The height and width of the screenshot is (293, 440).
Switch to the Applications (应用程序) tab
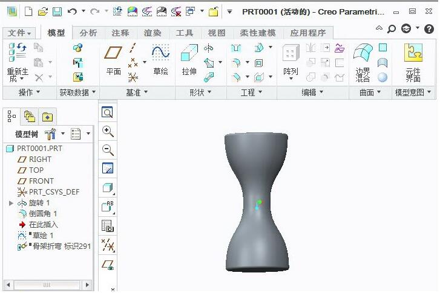[x=308, y=33]
